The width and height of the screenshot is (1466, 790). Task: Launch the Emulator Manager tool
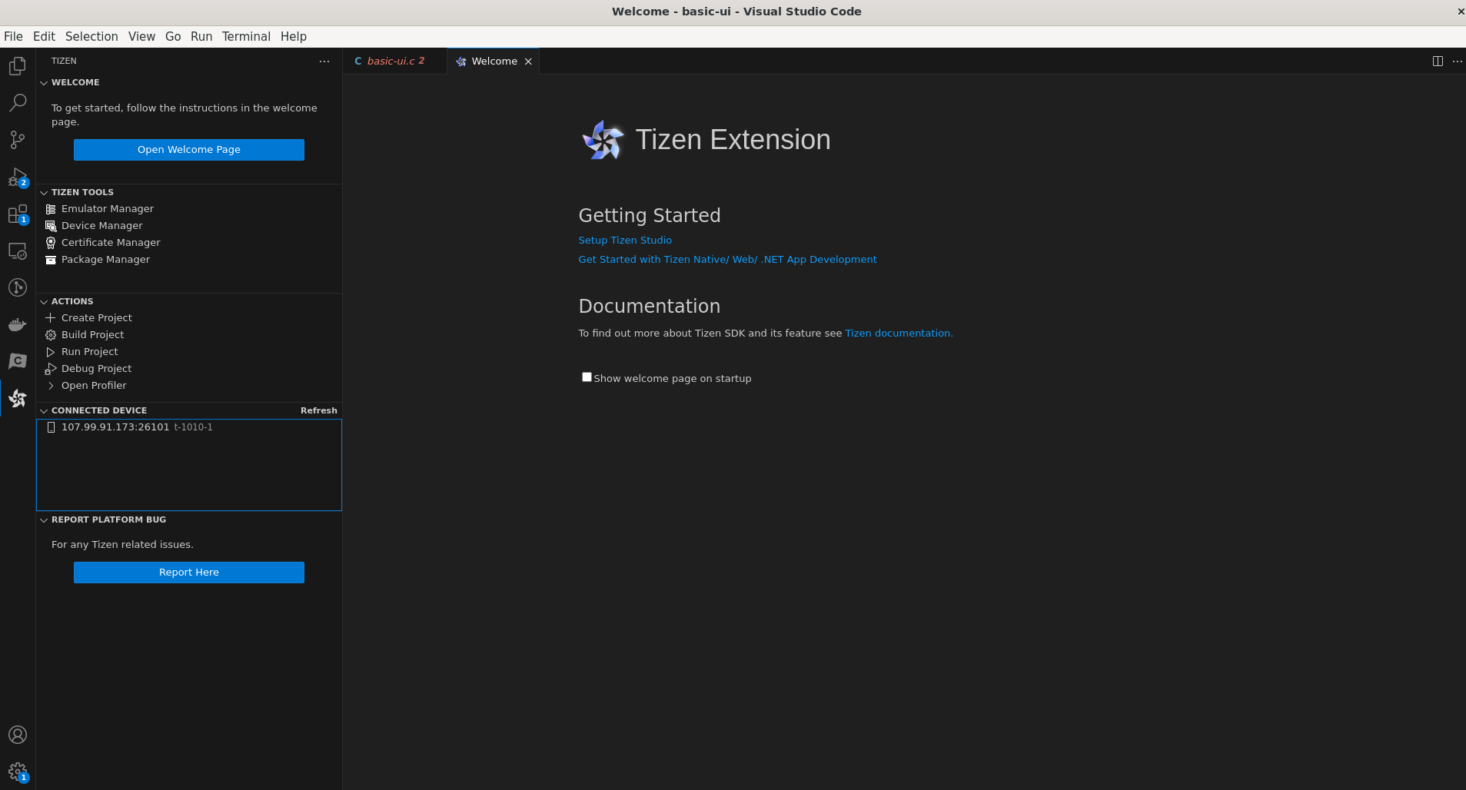point(107,209)
